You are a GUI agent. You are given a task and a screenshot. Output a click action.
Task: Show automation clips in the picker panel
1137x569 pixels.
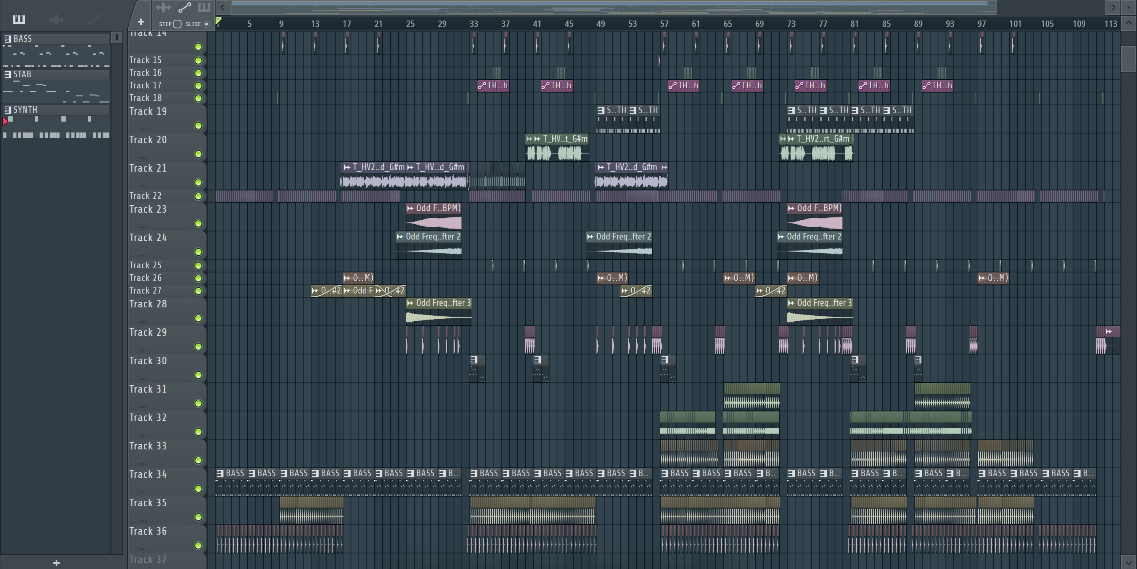click(94, 19)
